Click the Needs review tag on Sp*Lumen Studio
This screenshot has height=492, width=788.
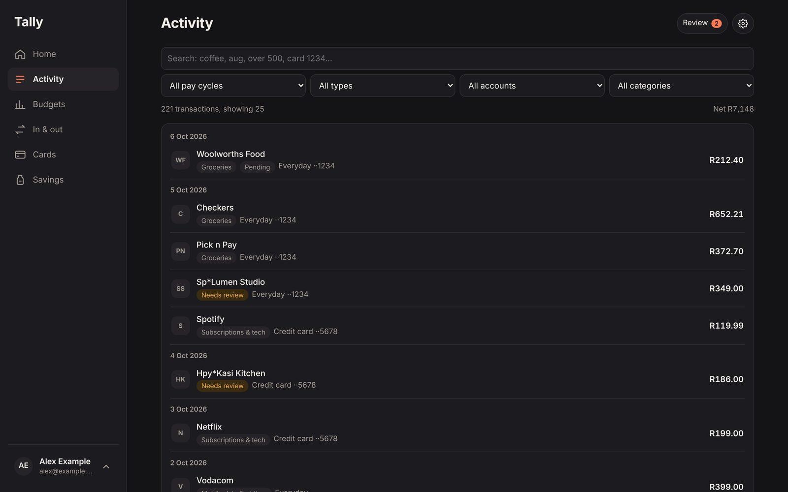(222, 295)
